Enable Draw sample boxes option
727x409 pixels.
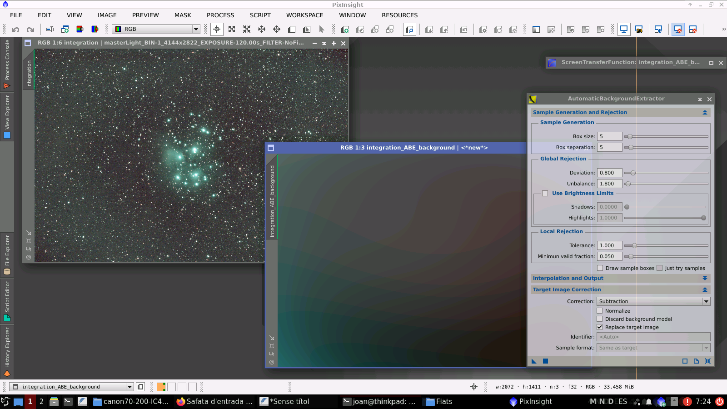(600, 268)
